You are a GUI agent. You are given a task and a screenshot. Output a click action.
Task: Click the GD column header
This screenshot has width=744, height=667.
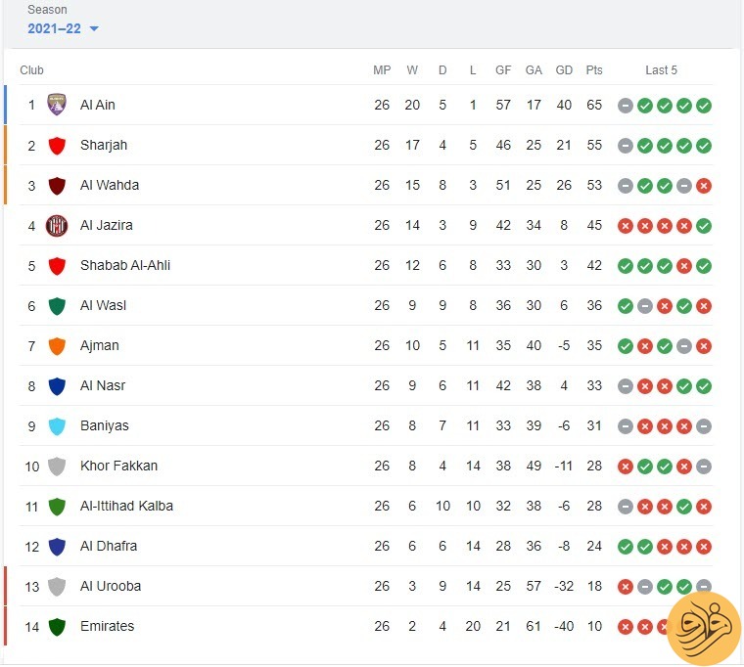564,70
